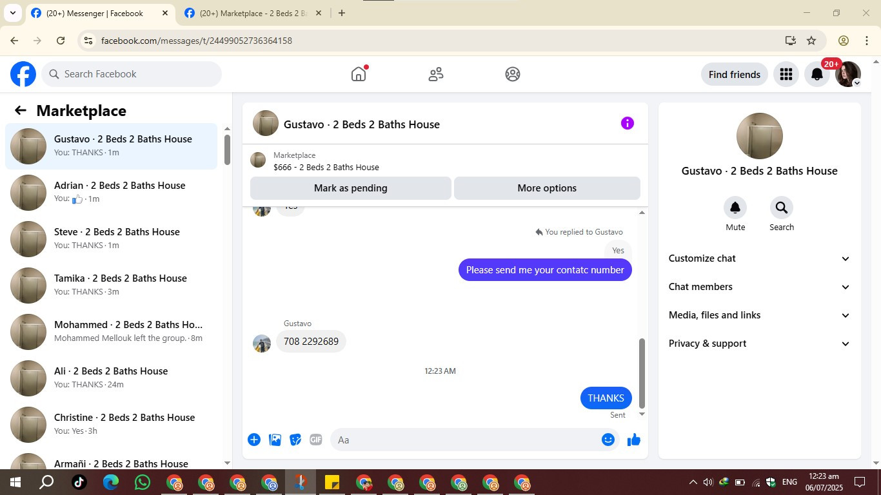The height and width of the screenshot is (495, 881).
Task: Click the Search Facebook field
Action: [x=132, y=74]
